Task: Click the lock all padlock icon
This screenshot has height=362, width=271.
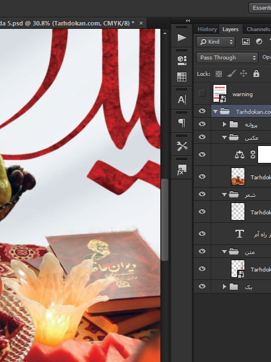Action: tap(256, 74)
